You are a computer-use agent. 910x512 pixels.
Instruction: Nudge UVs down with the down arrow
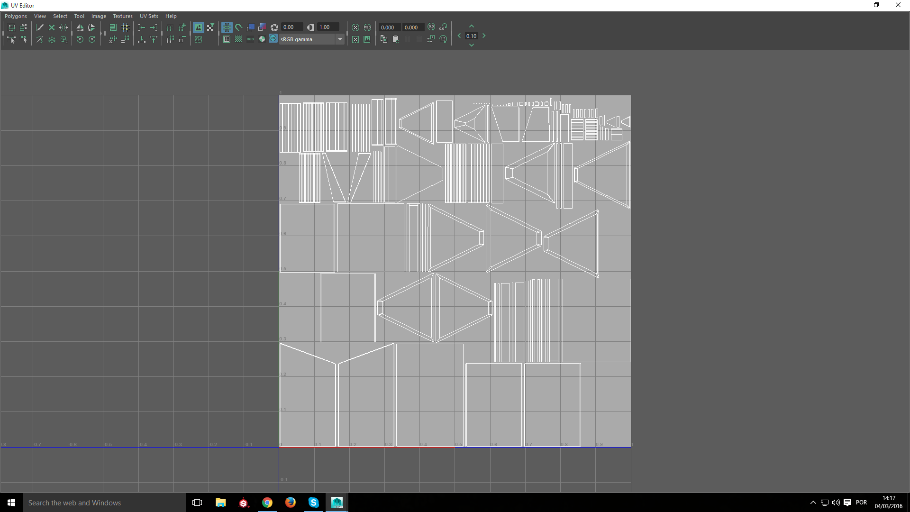[472, 45]
